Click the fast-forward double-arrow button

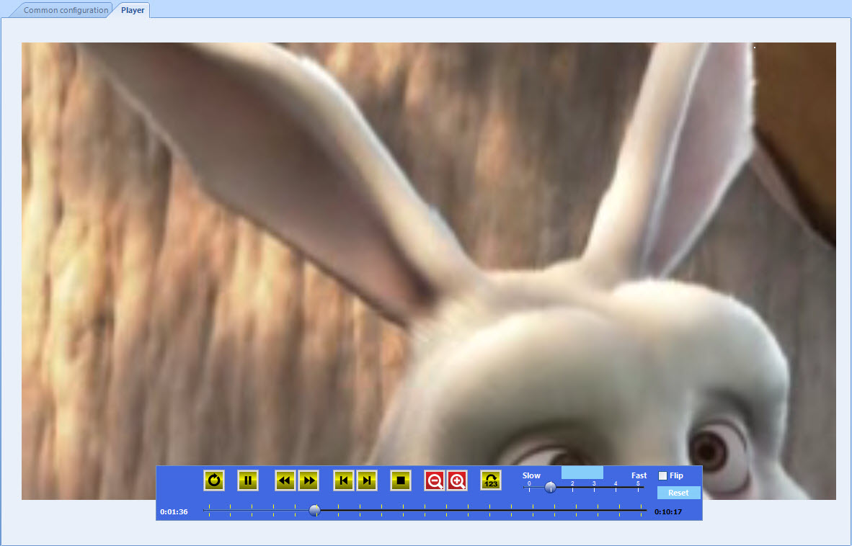coord(309,480)
